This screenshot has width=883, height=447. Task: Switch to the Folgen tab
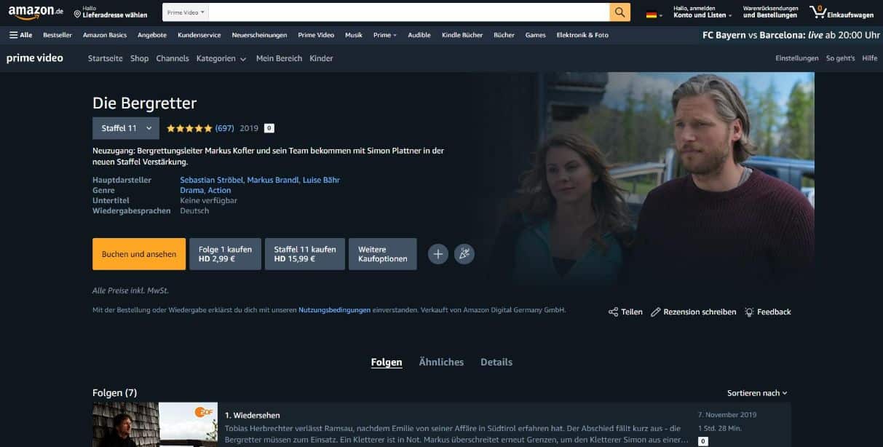(387, 362)
